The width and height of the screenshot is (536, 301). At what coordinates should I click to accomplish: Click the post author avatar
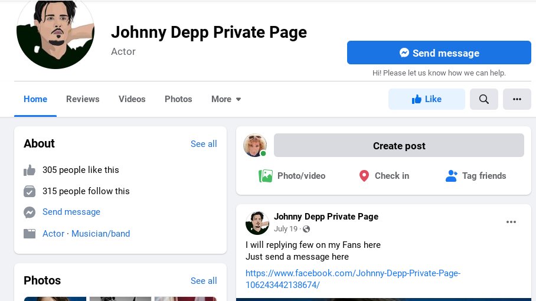257,223
